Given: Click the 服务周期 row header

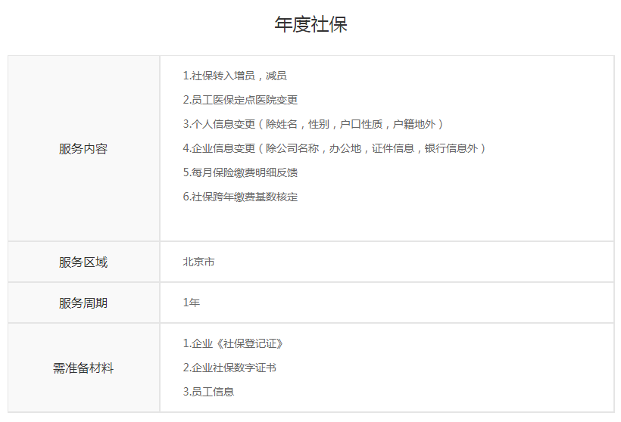Looking at the screenshot, I should (83, 303).
